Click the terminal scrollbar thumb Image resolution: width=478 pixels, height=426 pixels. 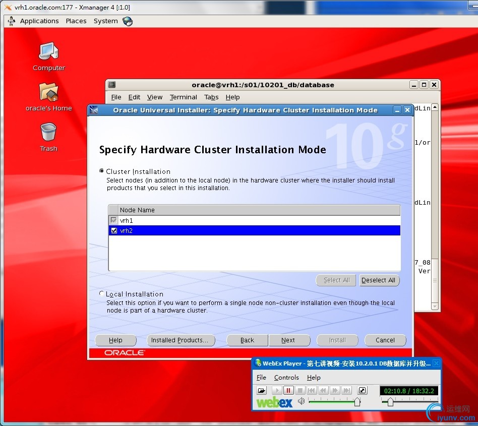tap(435, 280)
